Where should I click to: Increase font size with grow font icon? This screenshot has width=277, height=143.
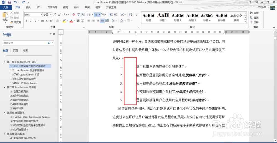[x=55, y=15]
